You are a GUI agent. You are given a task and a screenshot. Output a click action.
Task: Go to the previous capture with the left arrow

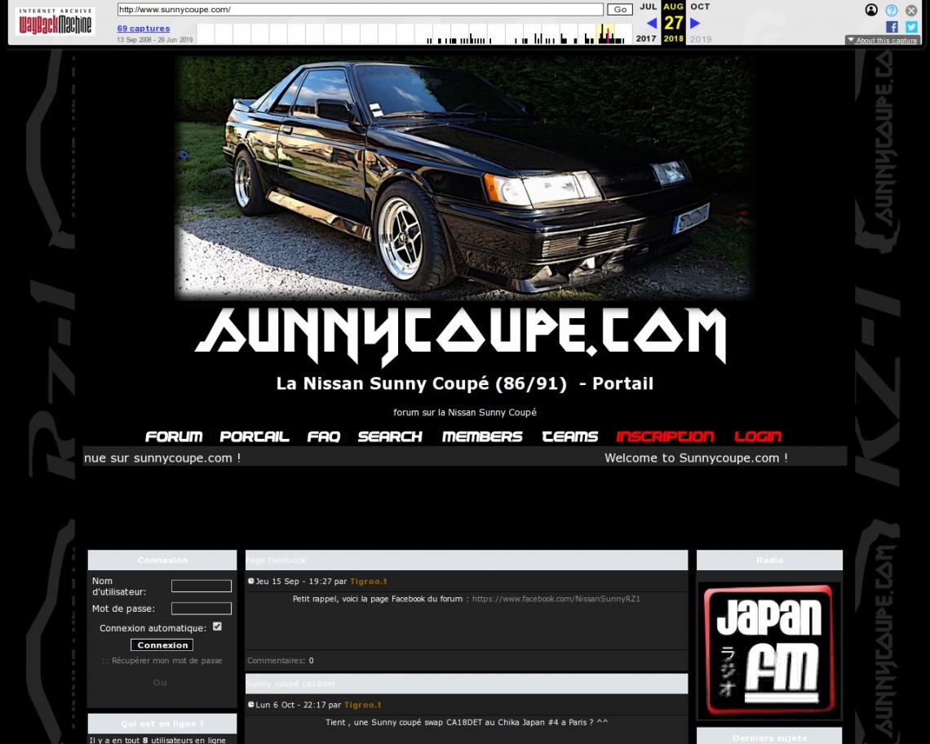[652, 23]
